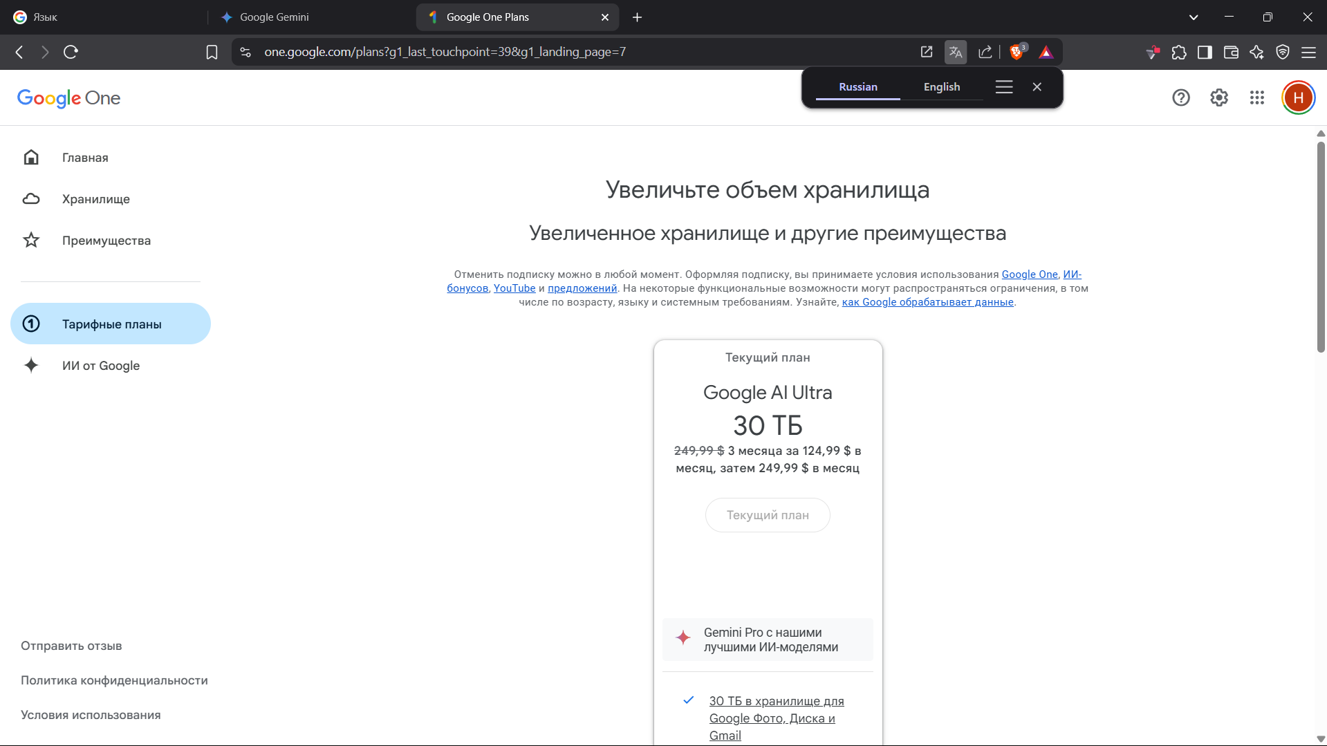This screenshot has width=1327, height=746.
Task: Click the Google One logo
Action: [68, 98]
